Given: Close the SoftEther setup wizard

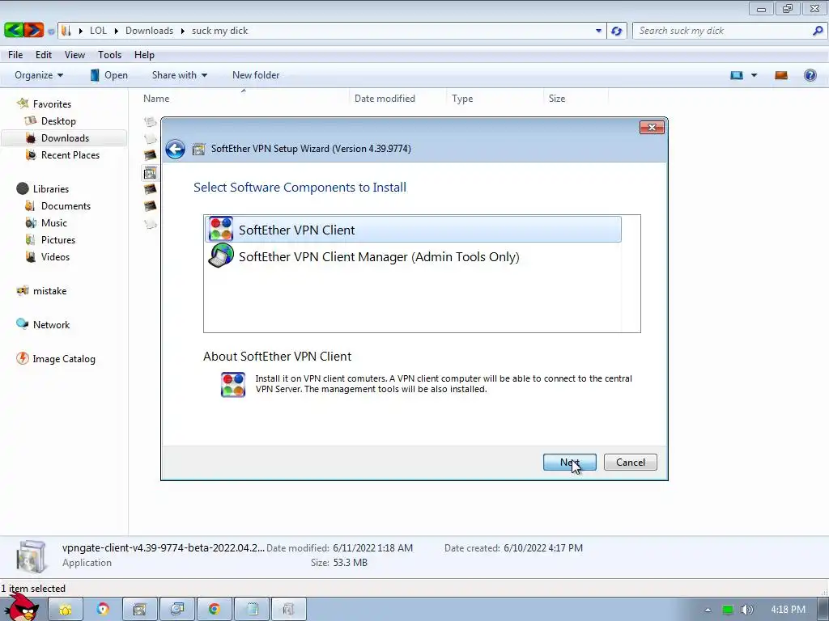Looking at the screenshot, I should tap(652, 127).
